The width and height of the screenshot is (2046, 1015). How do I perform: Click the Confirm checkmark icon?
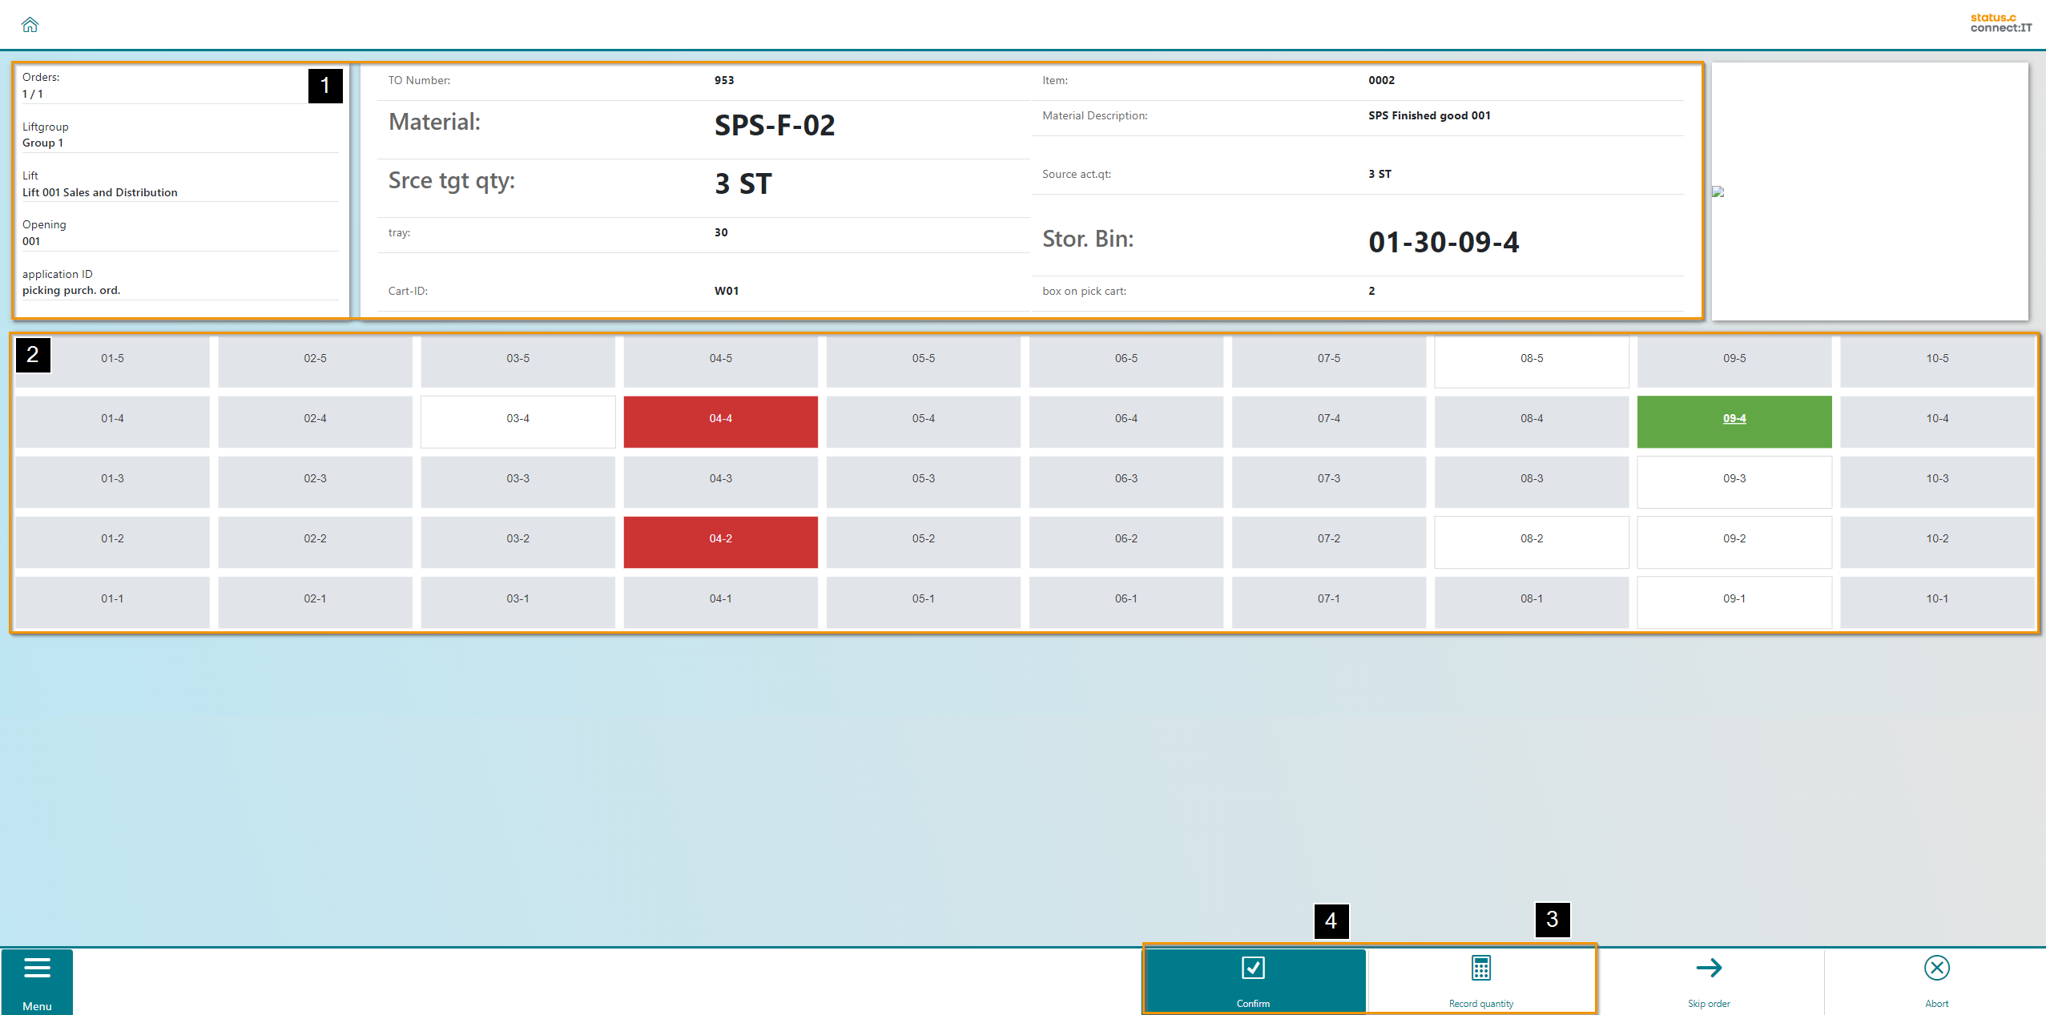(1253, 968)
